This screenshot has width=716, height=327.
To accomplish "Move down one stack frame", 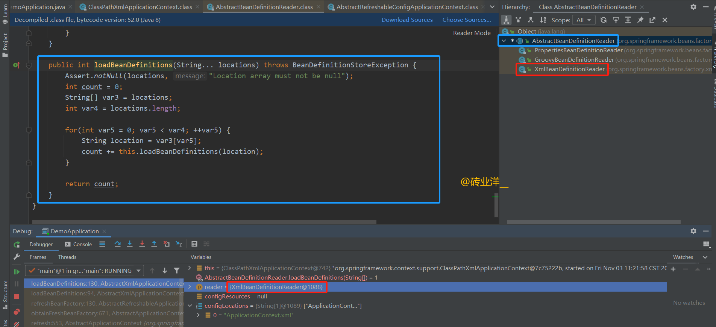I will [x=165, y=271].
